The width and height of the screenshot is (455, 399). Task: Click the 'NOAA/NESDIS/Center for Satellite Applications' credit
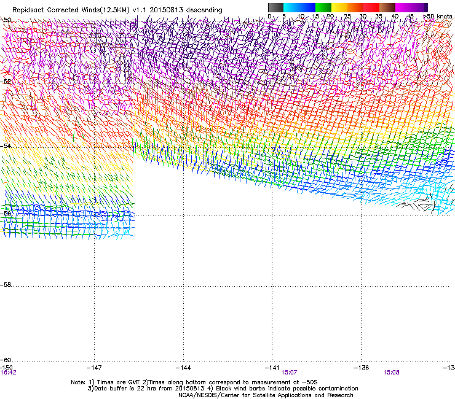(245, 395)
